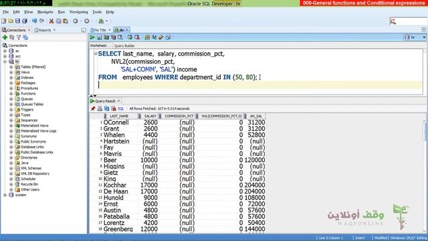Expand the ac connection node
Viewport: 428px width, 241px height.
coord(5,51)
